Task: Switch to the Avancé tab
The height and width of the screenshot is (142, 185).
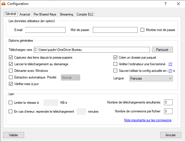Action: pos(25,14)
